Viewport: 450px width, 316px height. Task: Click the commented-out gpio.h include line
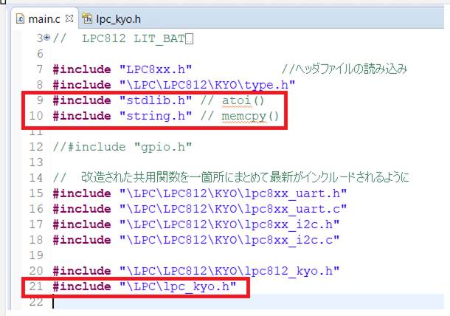coord(108,146)
